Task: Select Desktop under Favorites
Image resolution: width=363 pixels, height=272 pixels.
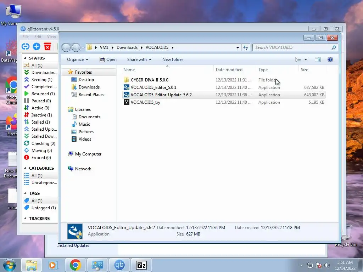Action: 86,80
